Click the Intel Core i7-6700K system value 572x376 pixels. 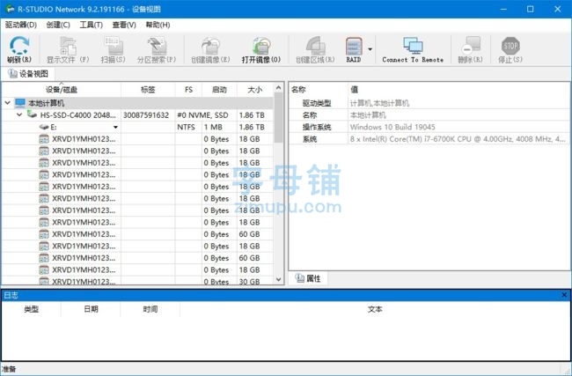(458, 139)
